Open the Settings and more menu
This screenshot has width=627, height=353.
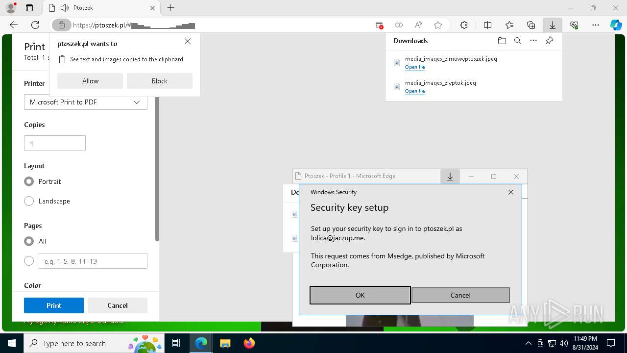point(596,25)
